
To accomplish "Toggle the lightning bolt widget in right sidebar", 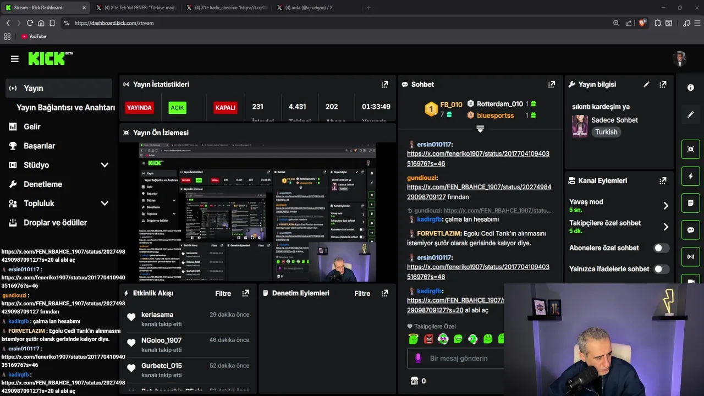I will point(691,176).
